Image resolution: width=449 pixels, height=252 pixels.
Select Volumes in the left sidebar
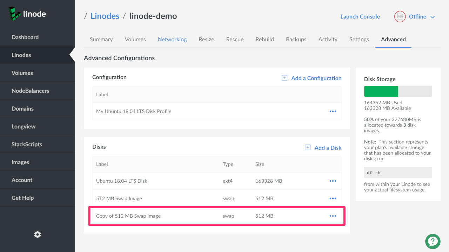click(x=22, y=73)
